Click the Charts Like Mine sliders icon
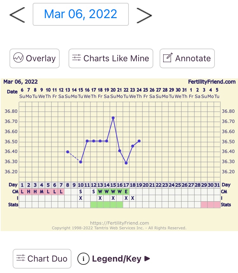 76,58
